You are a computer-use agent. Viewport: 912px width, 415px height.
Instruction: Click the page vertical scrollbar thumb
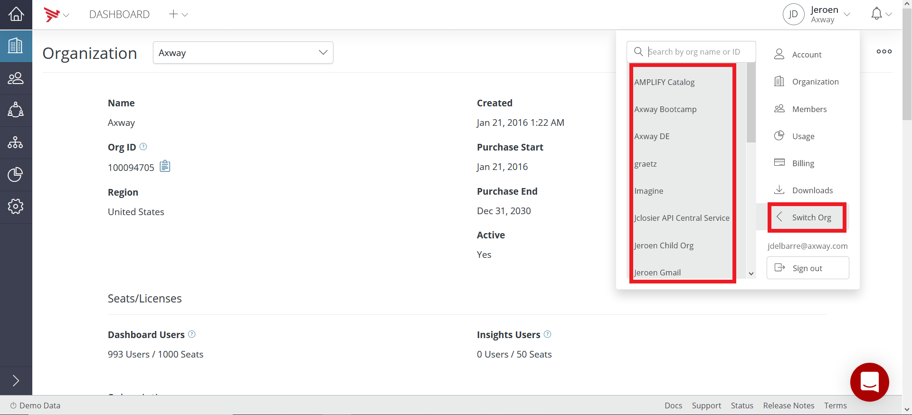(x=907, y=64)
